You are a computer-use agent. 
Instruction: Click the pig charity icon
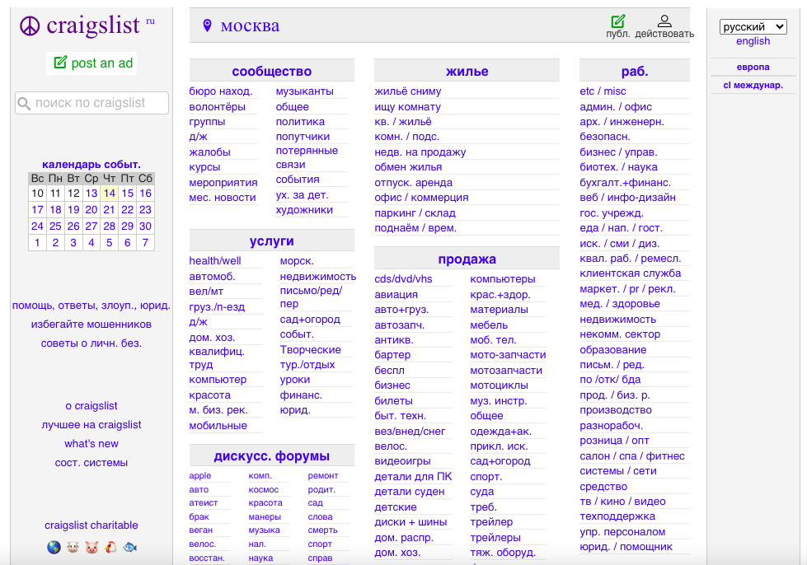point(91,548)
